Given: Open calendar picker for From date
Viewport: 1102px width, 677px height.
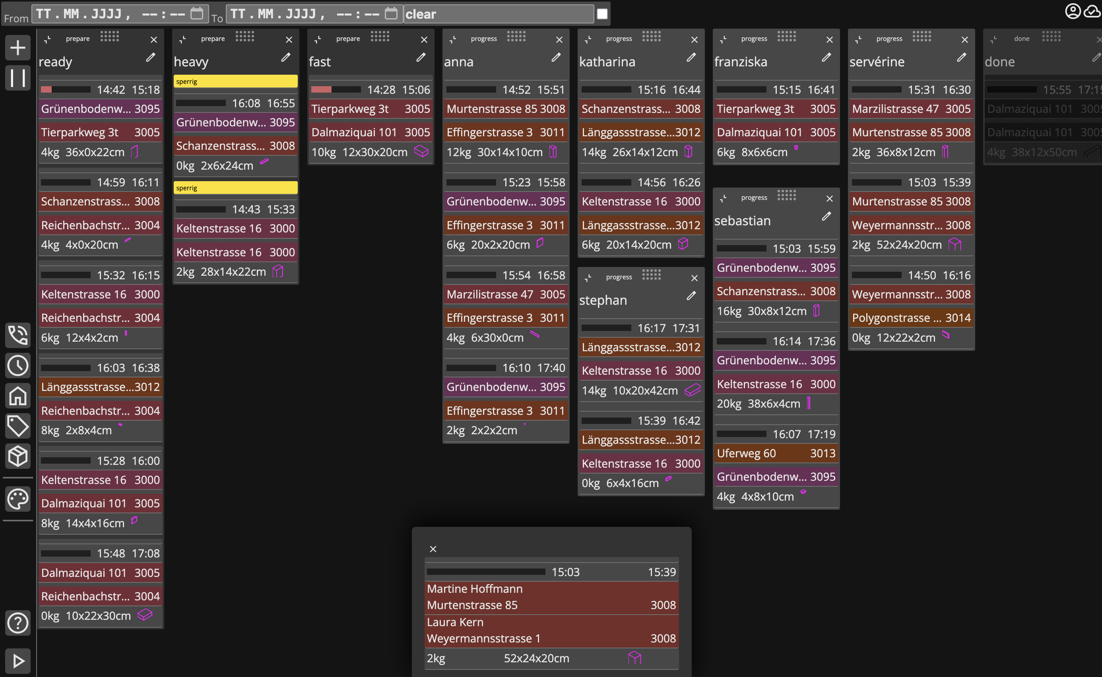Looking at the screenshot, I should [197, 14].
